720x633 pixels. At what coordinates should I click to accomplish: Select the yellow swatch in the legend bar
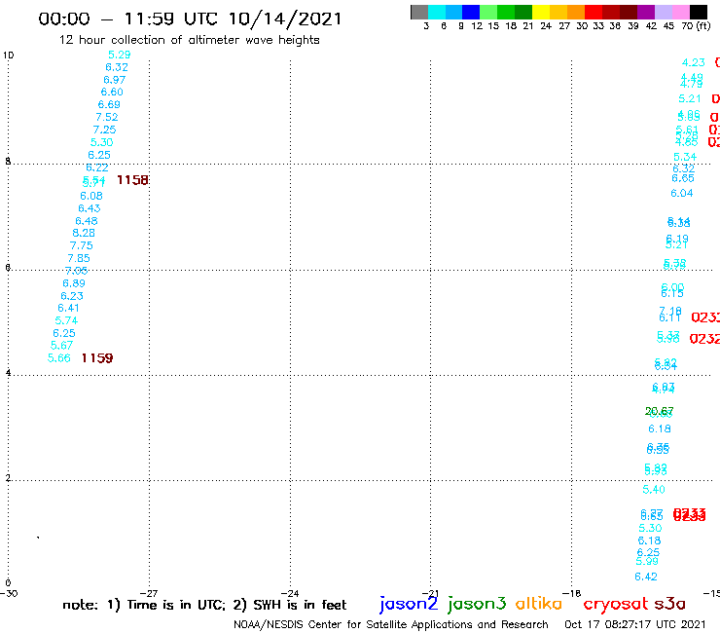[x=541, y=12]
